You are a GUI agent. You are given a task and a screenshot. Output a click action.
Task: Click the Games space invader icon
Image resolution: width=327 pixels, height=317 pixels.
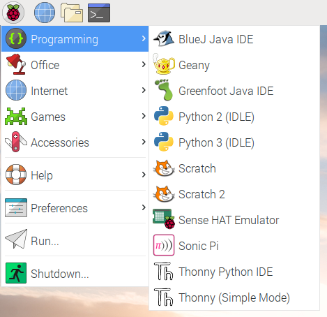coord(16,116)
